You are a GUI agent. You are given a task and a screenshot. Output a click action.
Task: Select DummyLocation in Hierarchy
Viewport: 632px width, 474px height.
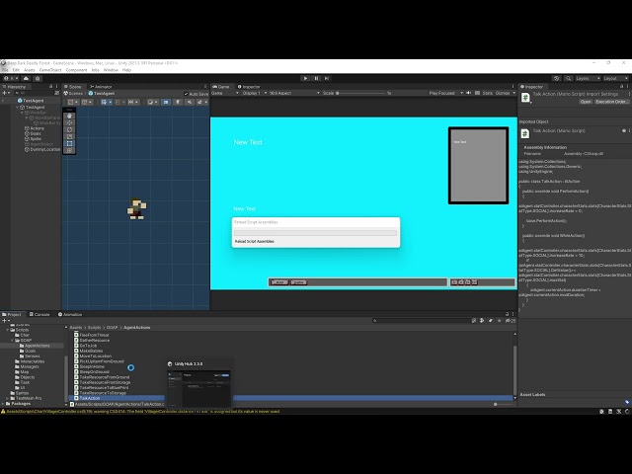pos(41,149)
